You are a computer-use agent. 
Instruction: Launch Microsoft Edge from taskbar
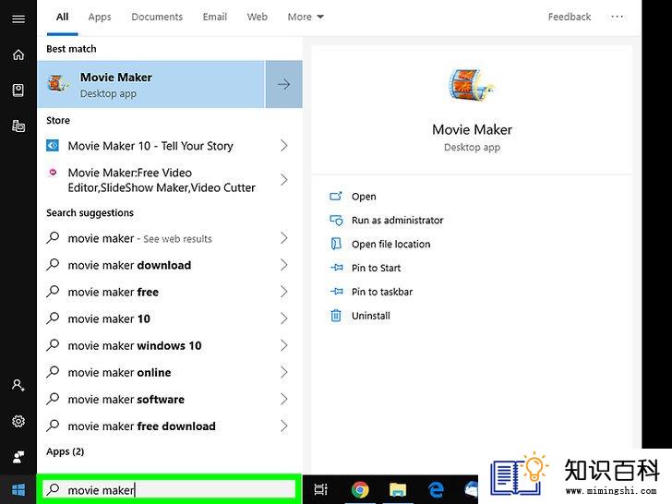point(436,489)
